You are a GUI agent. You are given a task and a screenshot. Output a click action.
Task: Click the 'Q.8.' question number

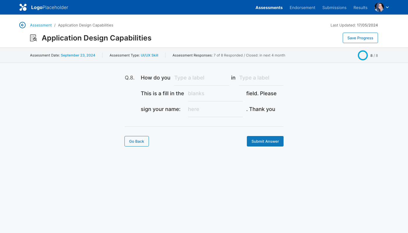point(130,78)
